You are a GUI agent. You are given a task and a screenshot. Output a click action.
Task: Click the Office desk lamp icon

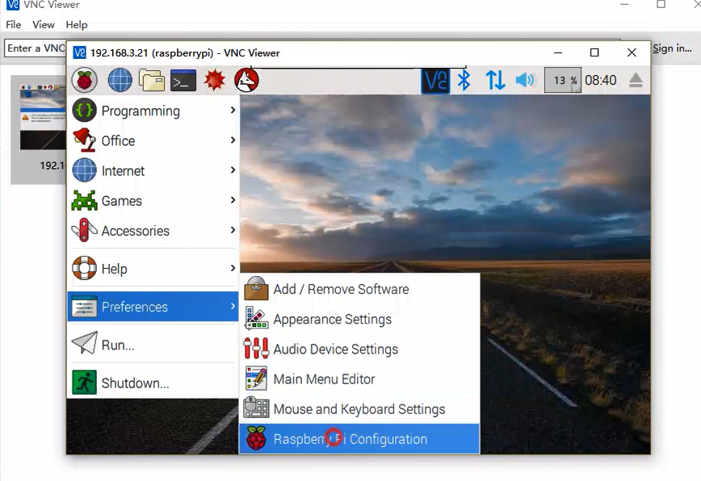pyautogui.click(x=85, y=140)
